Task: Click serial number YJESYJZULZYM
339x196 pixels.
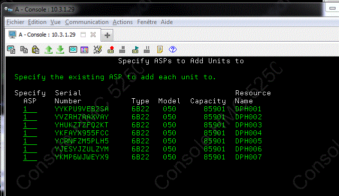Action: tap(82, 149)
